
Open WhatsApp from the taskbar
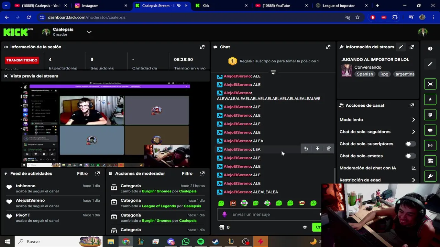(x=186, y=242)
